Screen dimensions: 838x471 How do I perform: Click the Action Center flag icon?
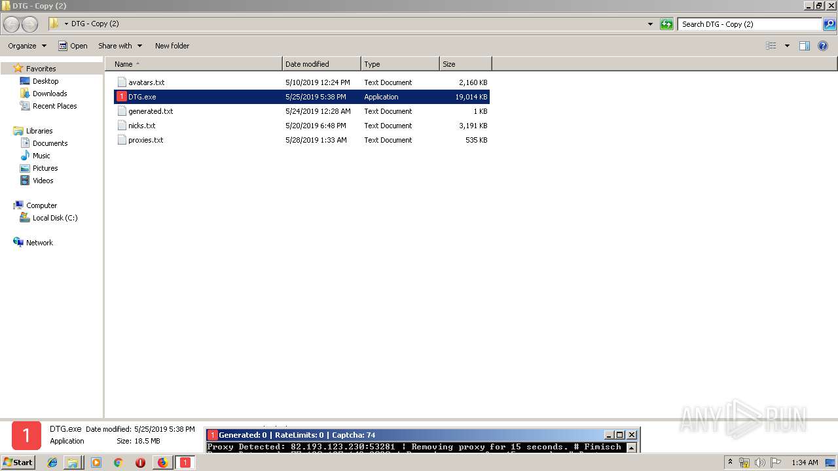(x=776, y=462)
